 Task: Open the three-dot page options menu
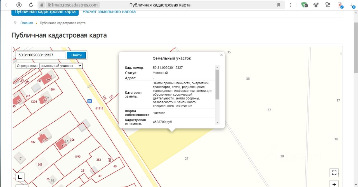291,5
